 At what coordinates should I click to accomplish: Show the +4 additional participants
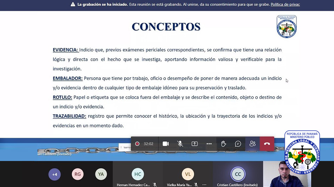(54, 174)
